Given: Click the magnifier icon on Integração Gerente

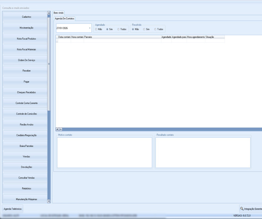Looking at the screenshot, I should (242, 209).
